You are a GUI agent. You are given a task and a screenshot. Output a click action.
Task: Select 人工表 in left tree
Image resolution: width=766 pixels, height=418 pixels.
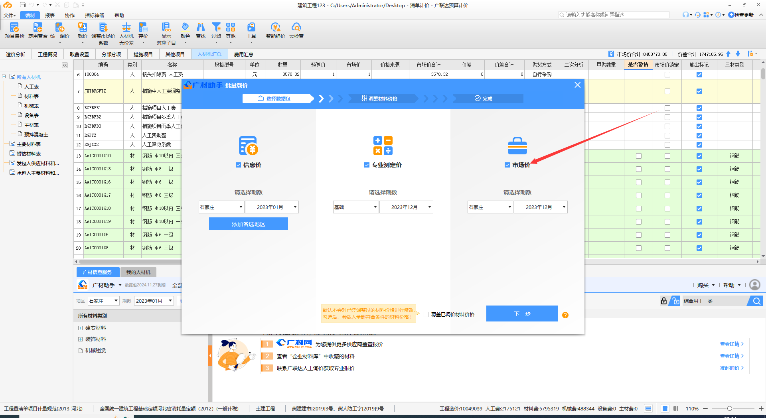(x=32, y=87)
